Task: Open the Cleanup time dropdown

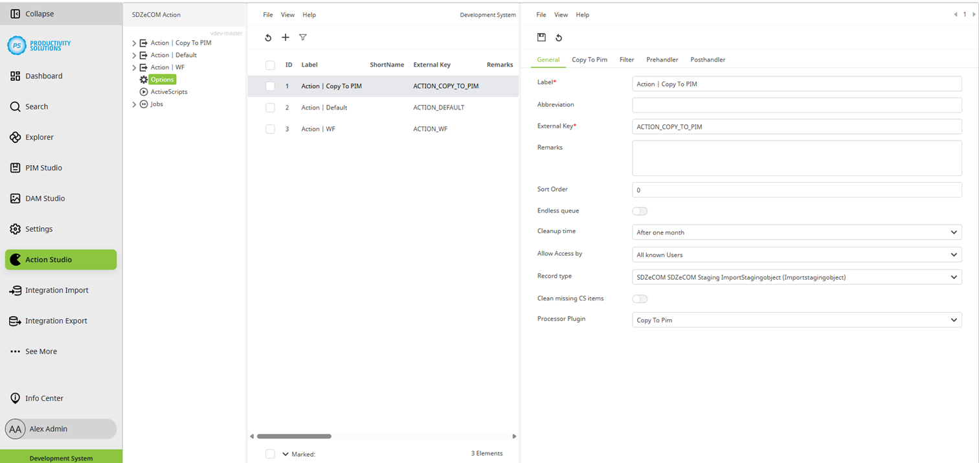Action: pyautogui.click(x=796, y=232)
